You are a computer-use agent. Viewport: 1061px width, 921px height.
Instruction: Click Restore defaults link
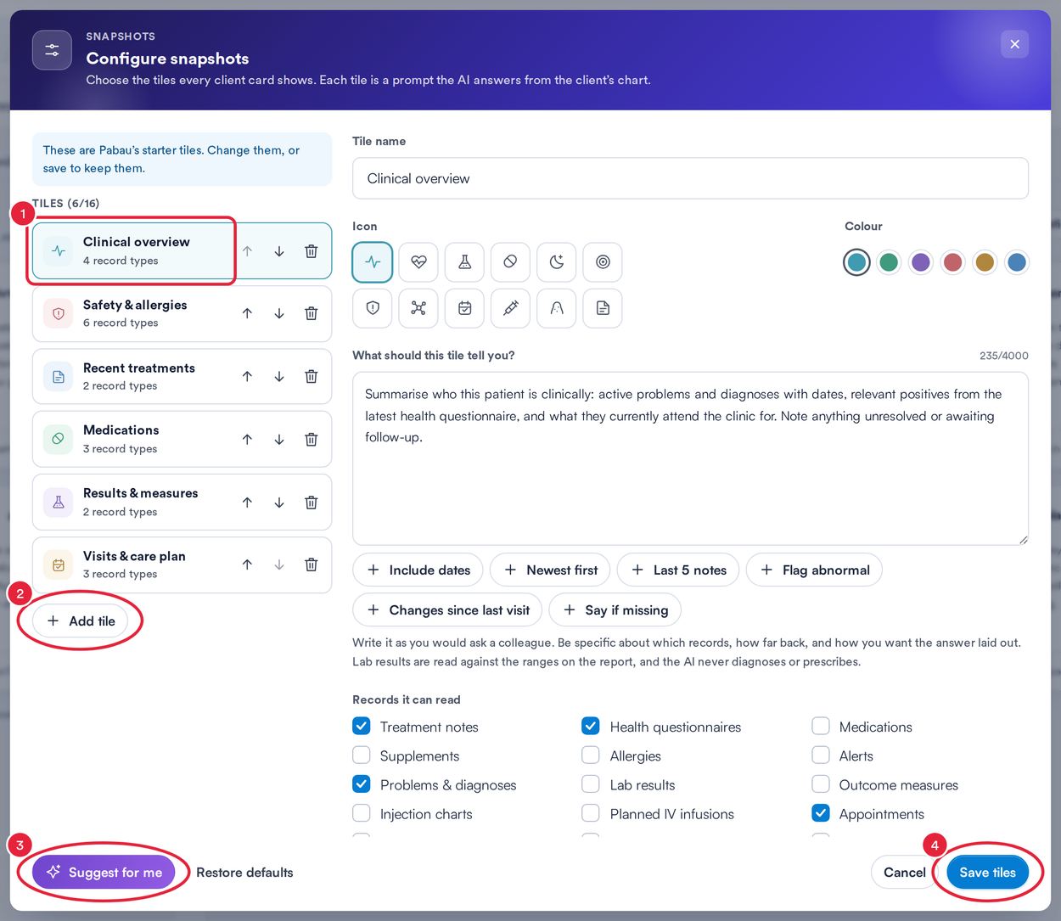point(244,873)
